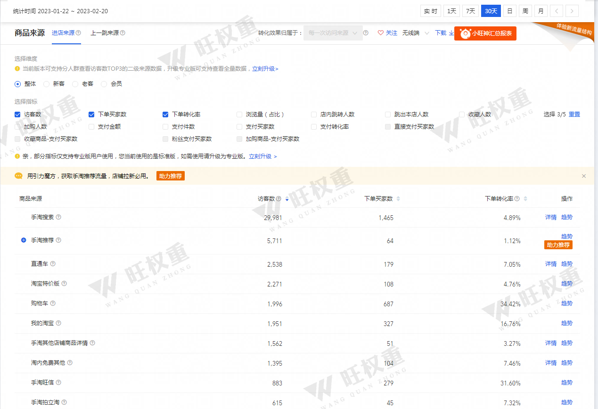Click 立刻升级 link in dimension notice
This screenshot has width=598, height=409.
265,69
